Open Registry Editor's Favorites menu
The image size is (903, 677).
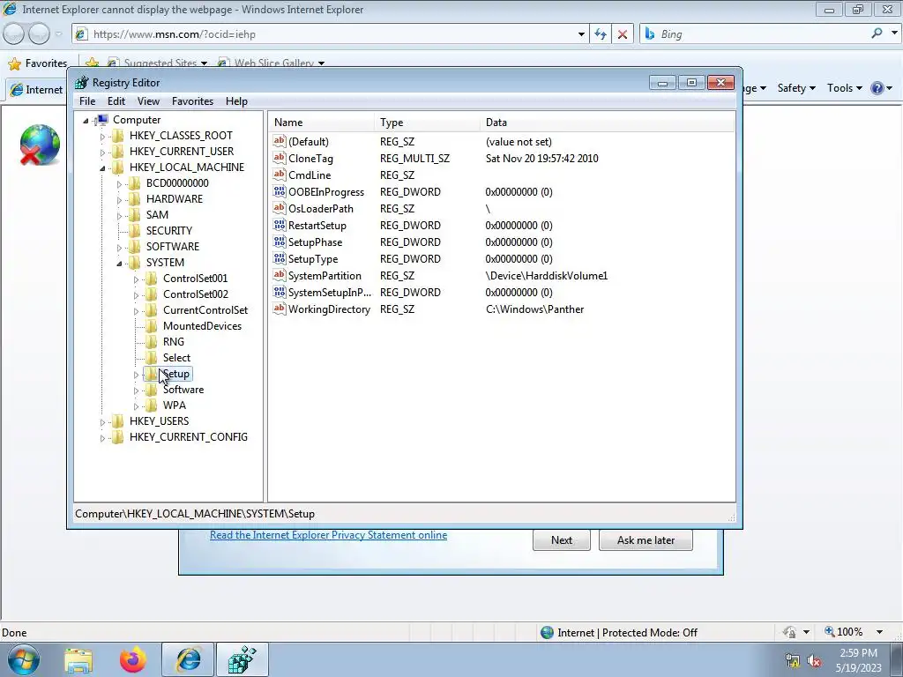(x=192, y=101)
